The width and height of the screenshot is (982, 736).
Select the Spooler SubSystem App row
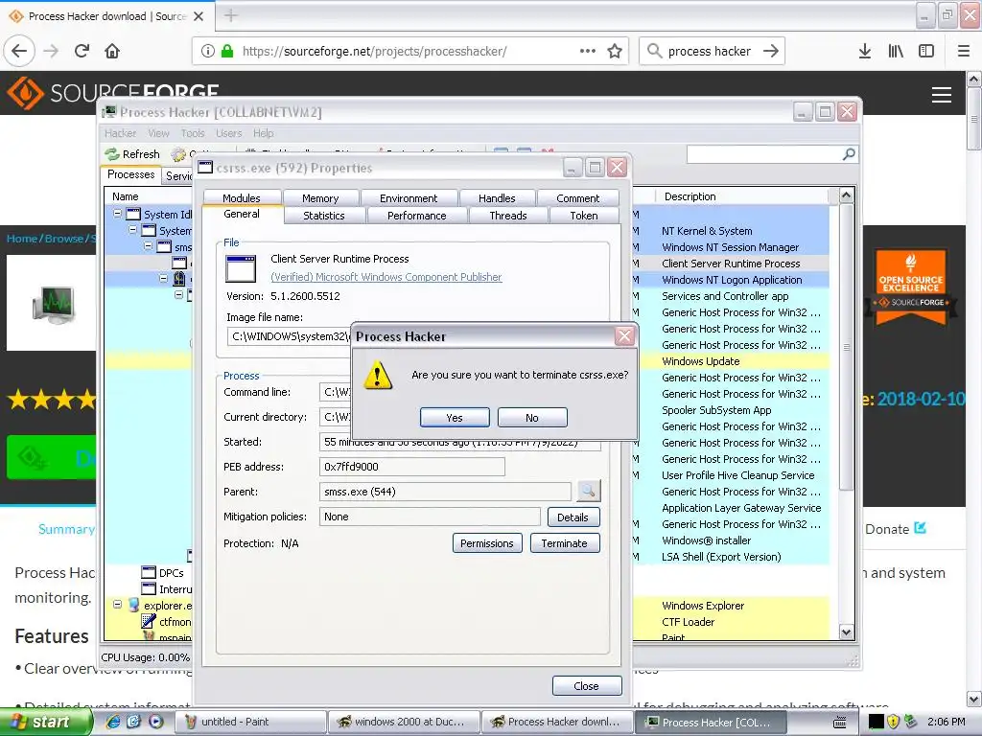(x=716, y=410)
